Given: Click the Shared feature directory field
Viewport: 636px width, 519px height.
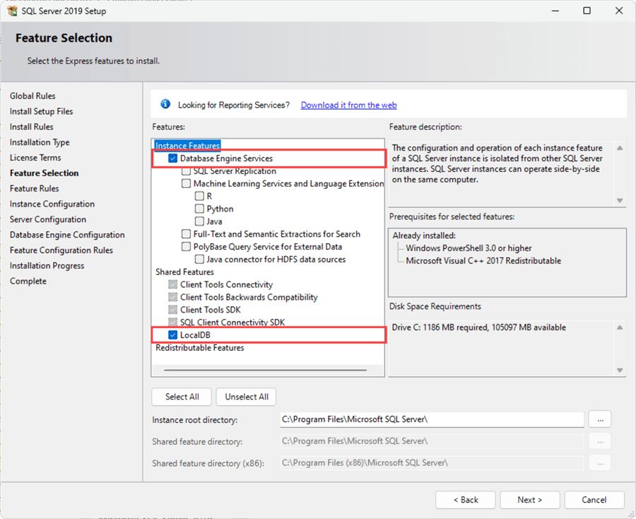Looking at the screenshot, I should (432, 441).
